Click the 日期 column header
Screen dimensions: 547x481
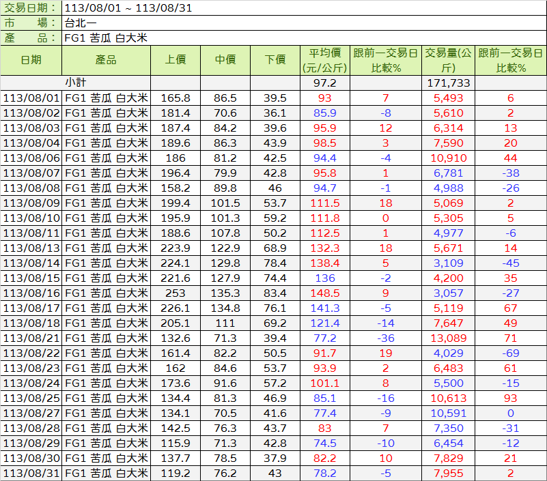click(x=31, y=60)
